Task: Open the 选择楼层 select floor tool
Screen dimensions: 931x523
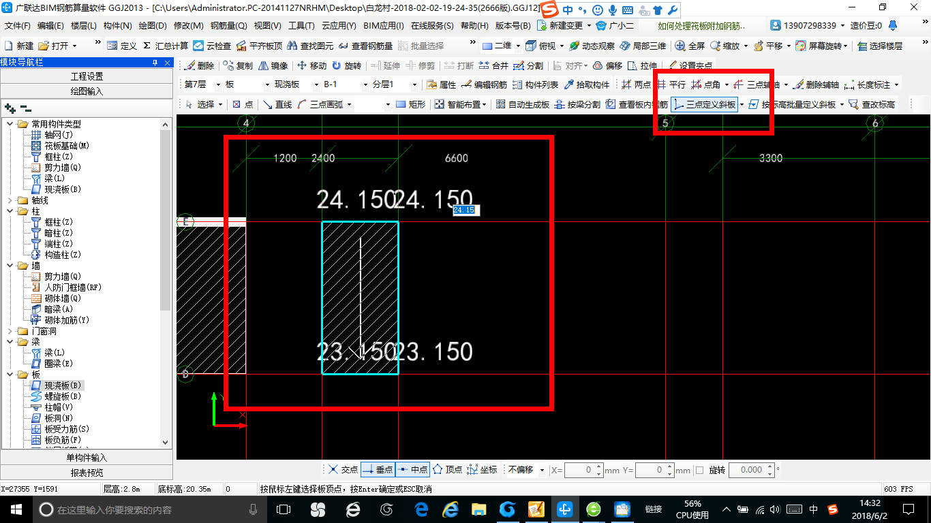Action: pyautogui.click(x=879, y=46)
